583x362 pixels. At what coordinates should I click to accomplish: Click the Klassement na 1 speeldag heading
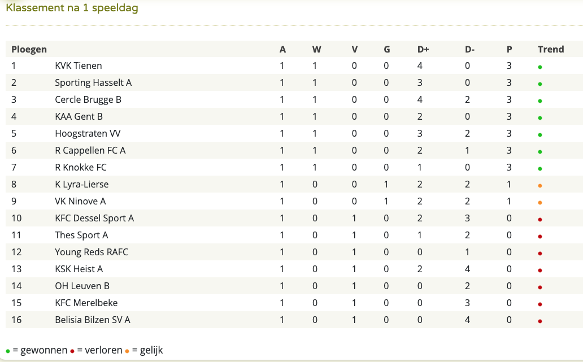(72, 8)
